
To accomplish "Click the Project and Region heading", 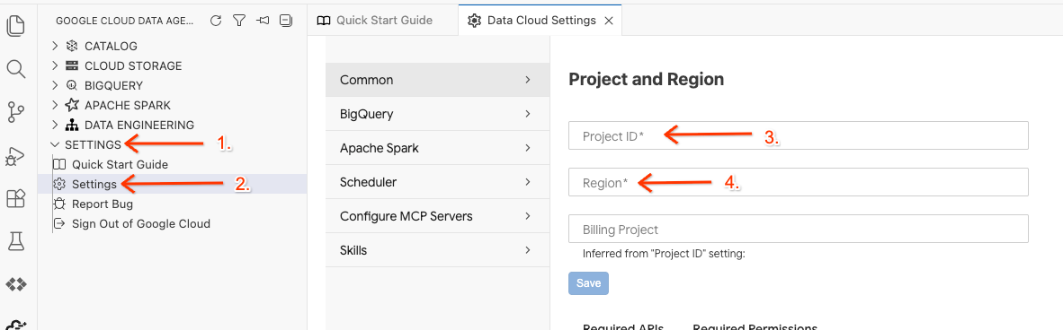I will tap(646, 79).
